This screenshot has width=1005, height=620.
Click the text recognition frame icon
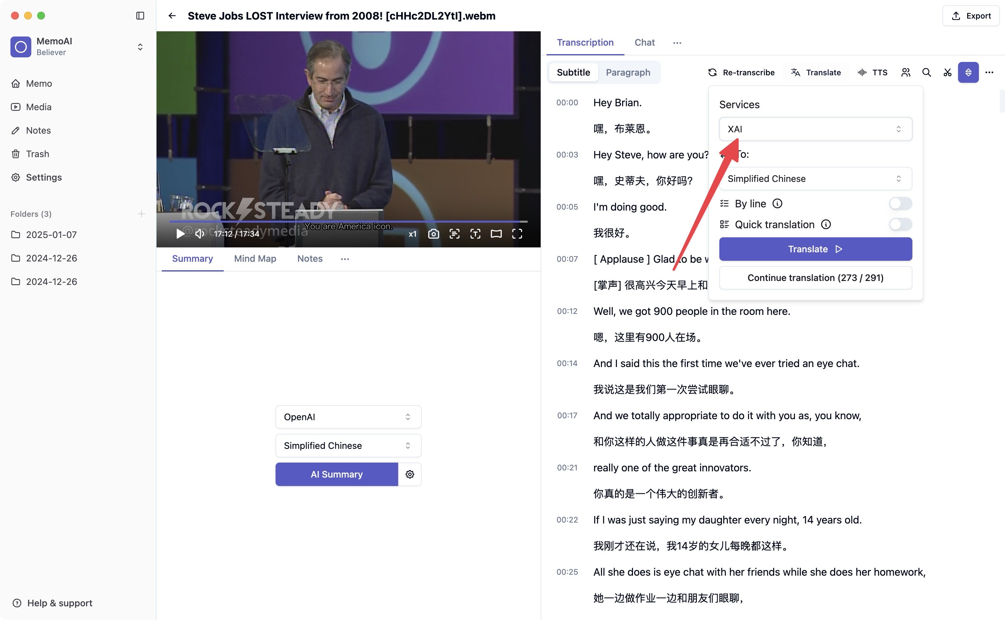tap(475, 234)
